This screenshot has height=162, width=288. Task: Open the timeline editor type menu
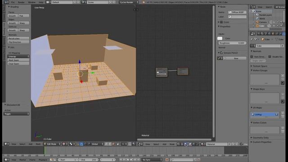(7, 160)
